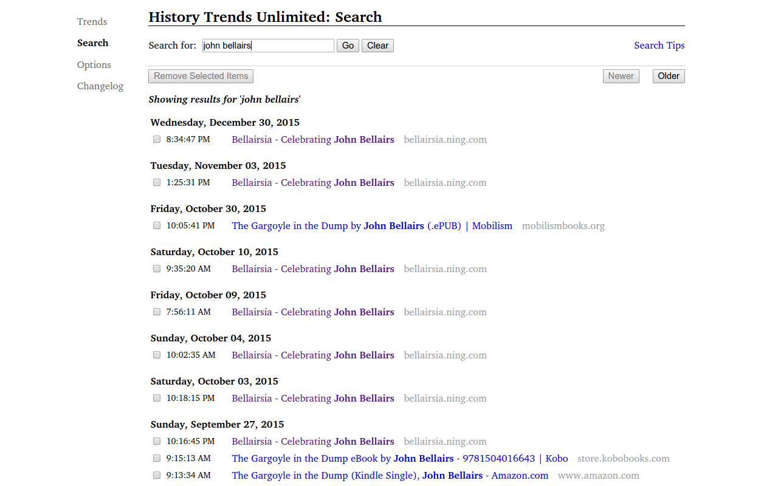Click the mobilismbooks.org domain text
The width and height of the screenshot is (778, 486).
coord(563,226)
